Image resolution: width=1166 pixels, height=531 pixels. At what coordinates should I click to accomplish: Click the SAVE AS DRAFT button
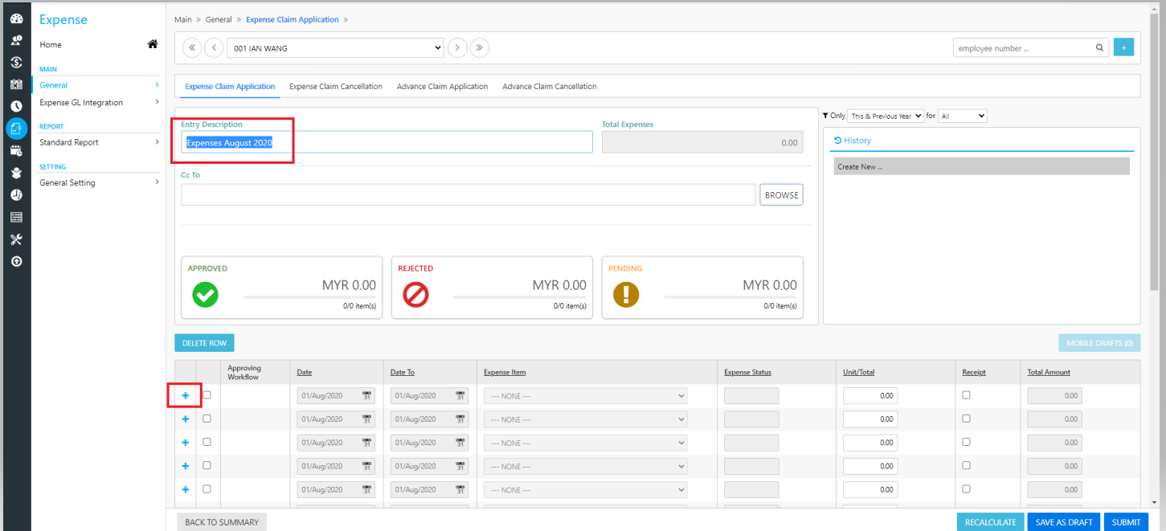coord(1063,522)
